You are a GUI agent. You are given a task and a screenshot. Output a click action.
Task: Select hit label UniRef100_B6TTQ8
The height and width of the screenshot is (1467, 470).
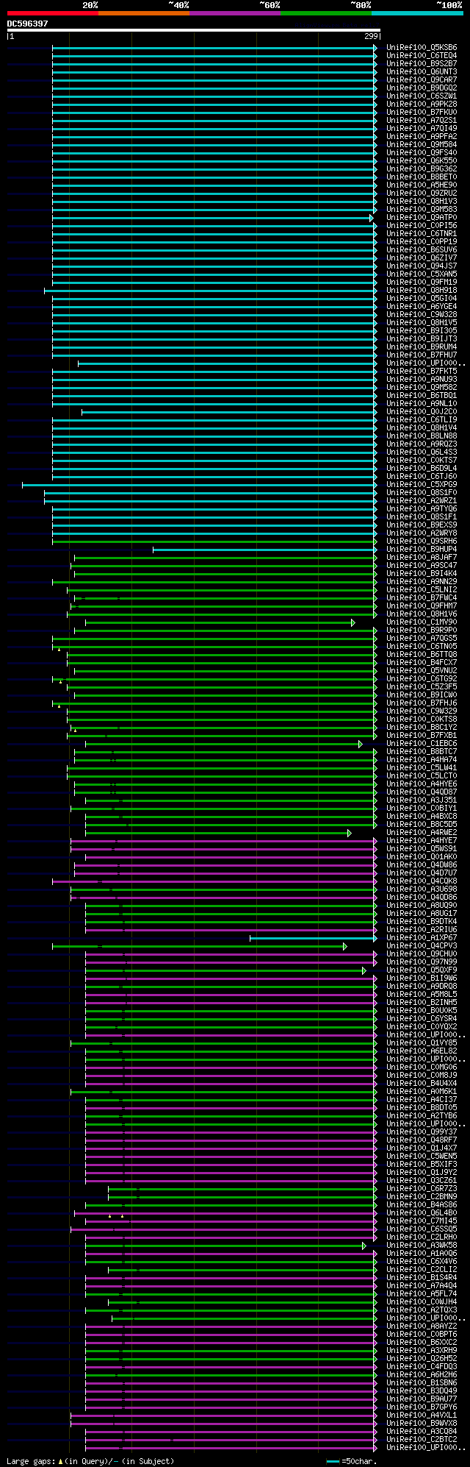tap(422, 655)
